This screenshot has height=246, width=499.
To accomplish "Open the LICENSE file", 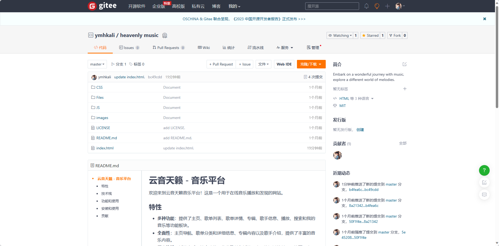I will pyautogui.click(x=103, y=128).
